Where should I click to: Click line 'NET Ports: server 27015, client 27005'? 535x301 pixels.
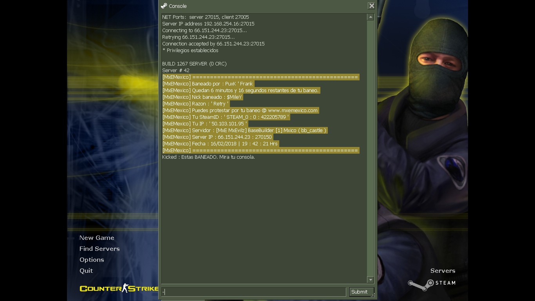tap(206, 17)
